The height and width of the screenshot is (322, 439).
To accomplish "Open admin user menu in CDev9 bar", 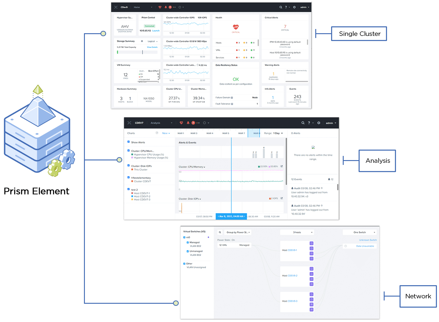I will (x=305, y=7).
